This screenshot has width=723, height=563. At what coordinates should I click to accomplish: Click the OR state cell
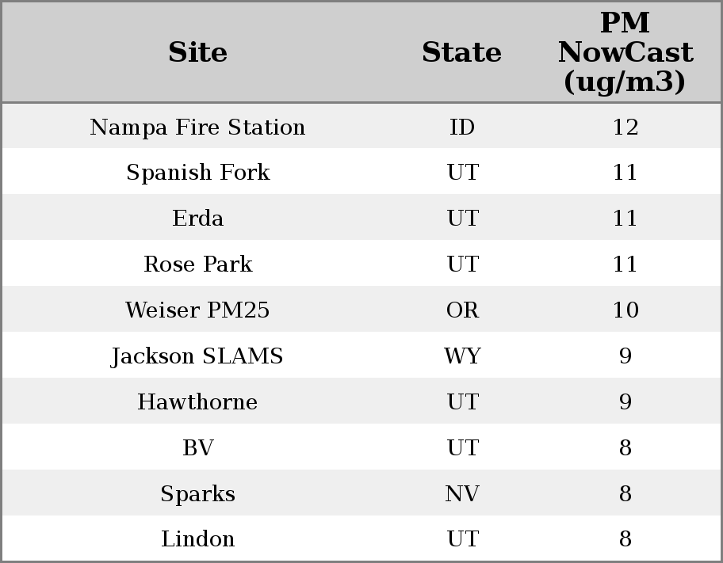point(462,310)
